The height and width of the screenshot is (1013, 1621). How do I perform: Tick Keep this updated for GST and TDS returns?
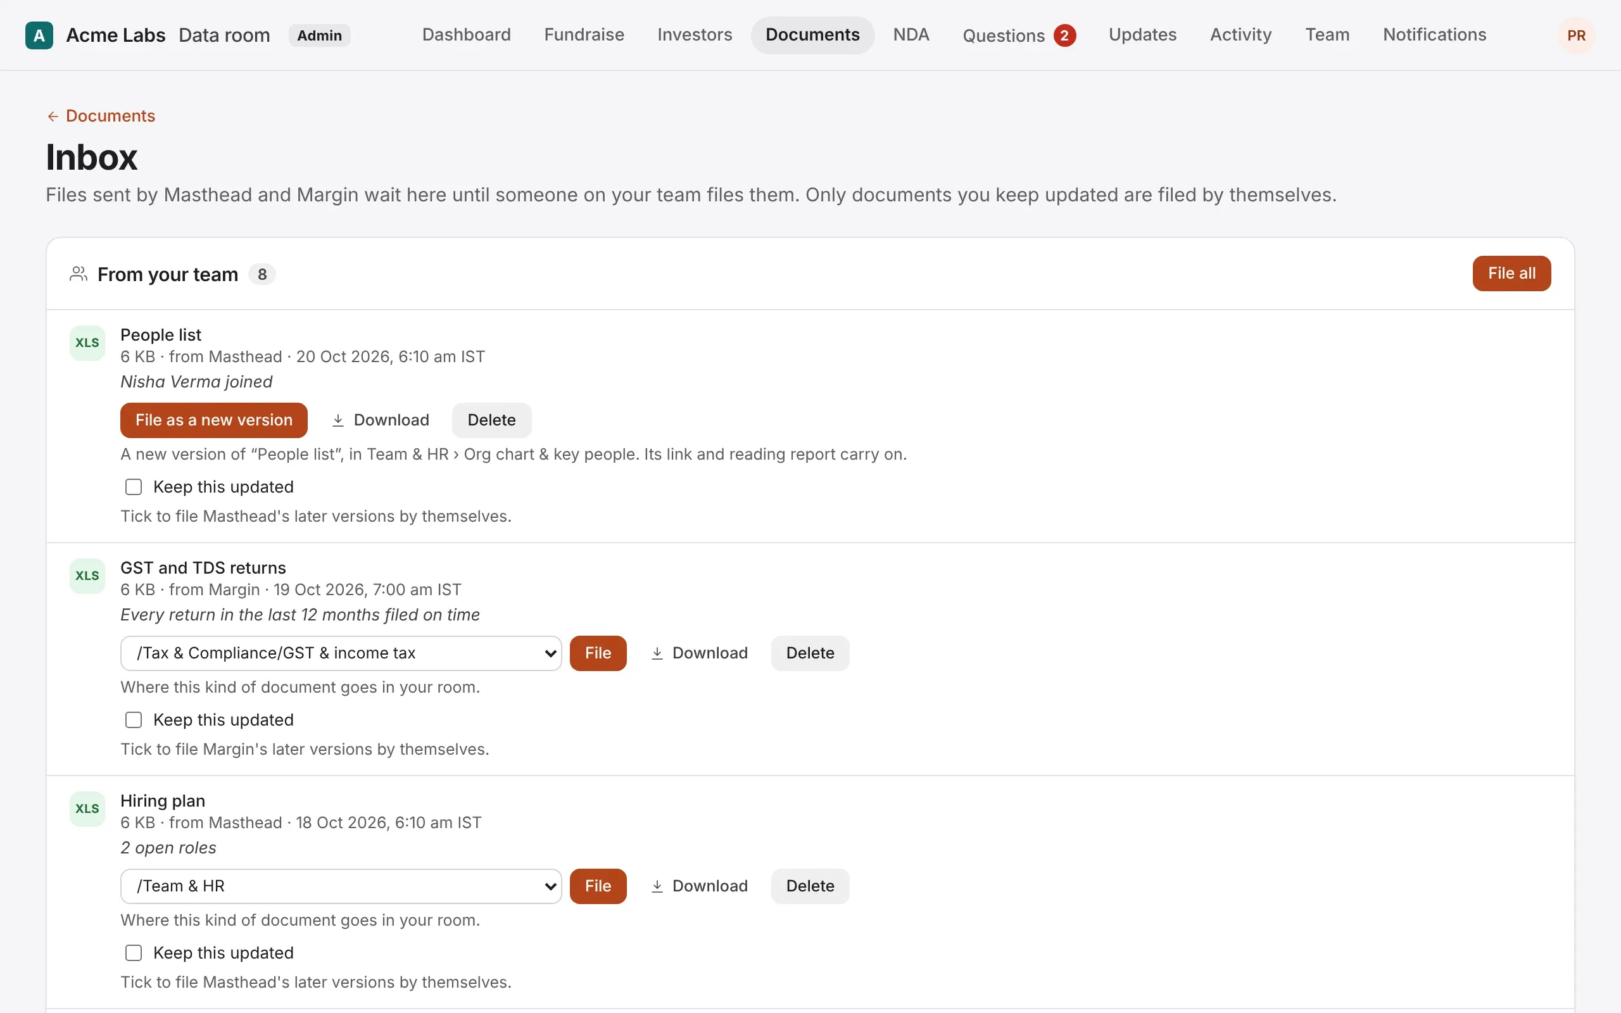click(134, 720)
